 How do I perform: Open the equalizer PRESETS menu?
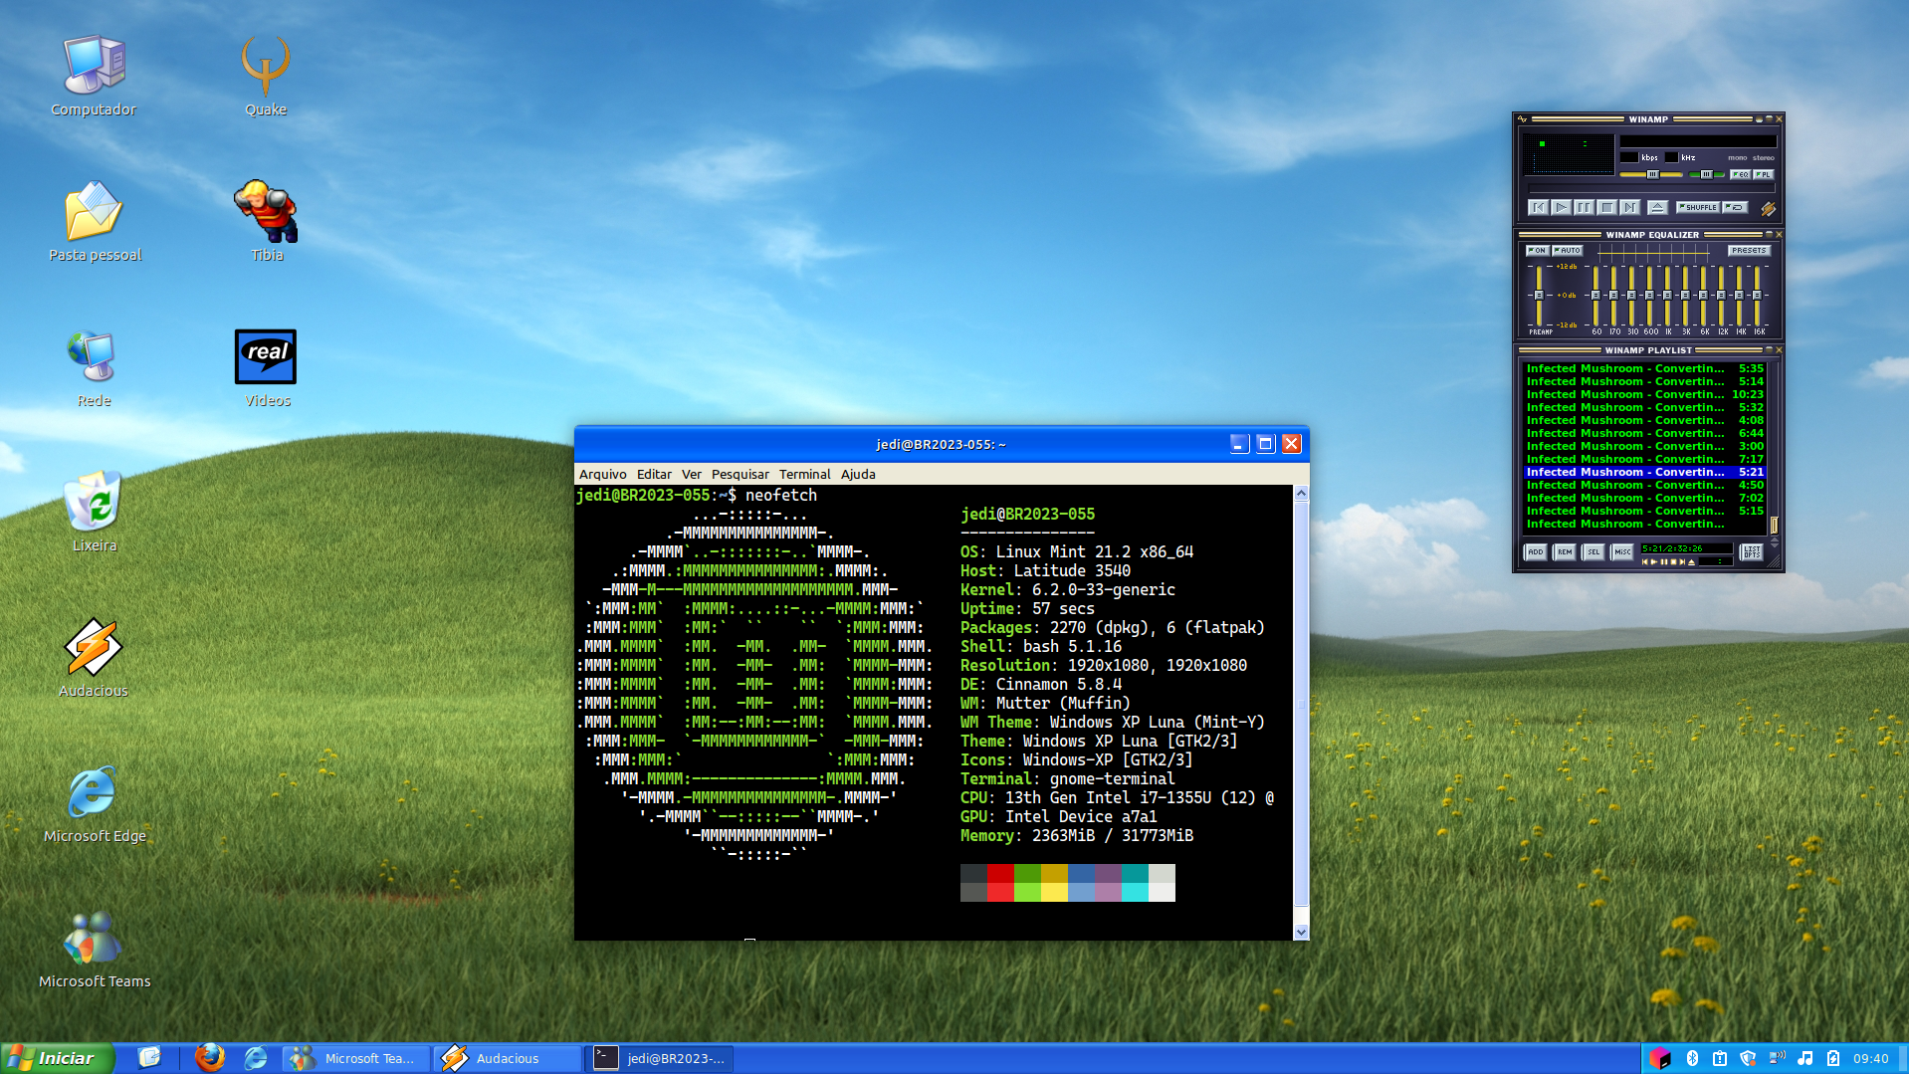tap(1749, 251)
